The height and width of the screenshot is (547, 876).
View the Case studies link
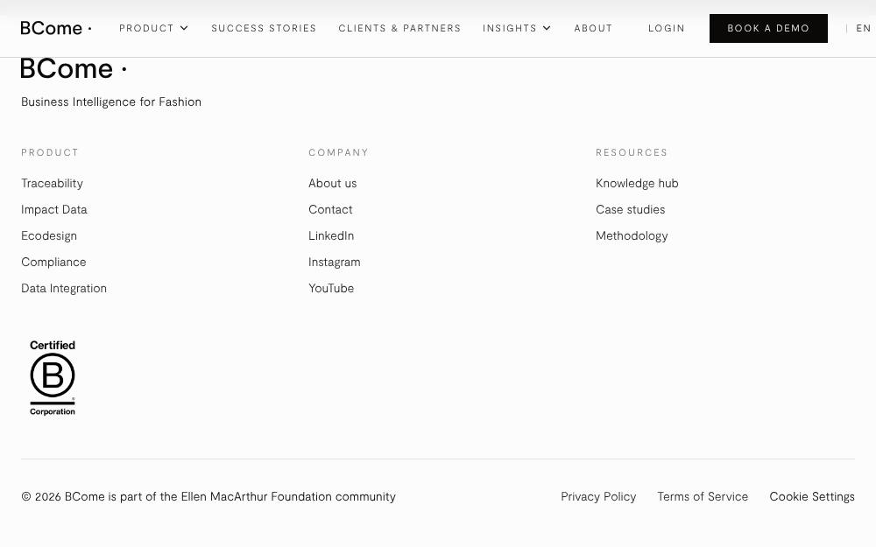630,209
